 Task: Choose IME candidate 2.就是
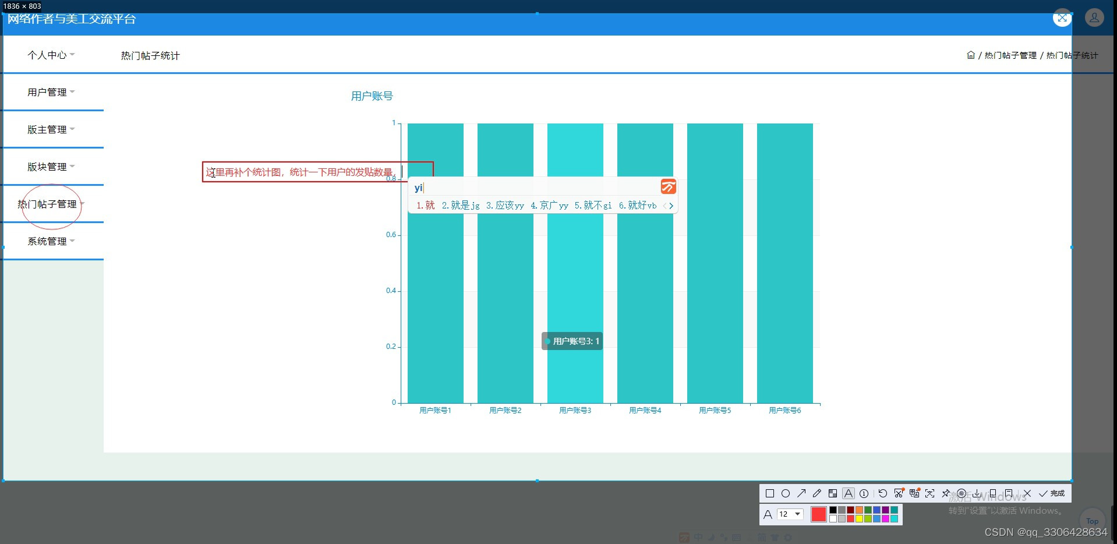point(461,205)
